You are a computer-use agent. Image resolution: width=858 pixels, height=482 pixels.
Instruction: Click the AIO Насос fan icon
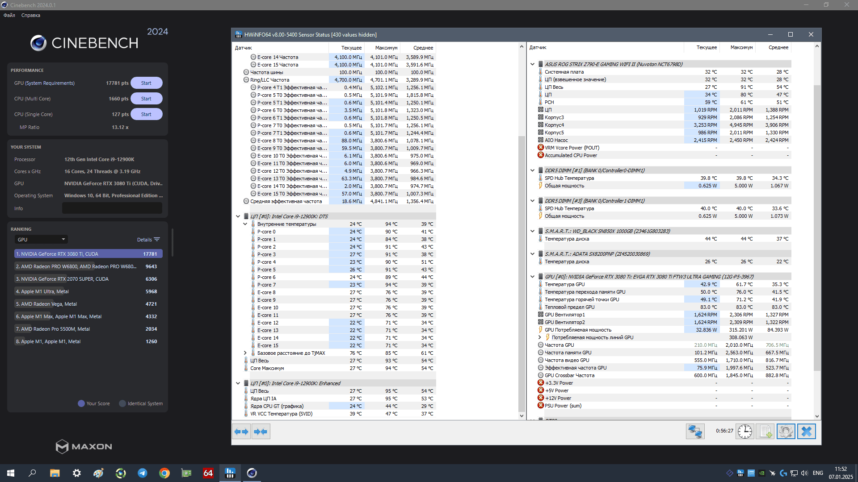(541, 140)
